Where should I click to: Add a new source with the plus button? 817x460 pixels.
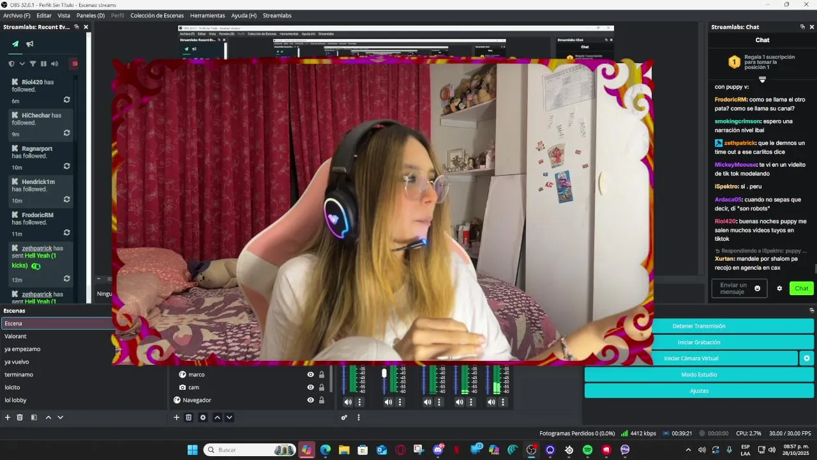click(x=177, y=417)
